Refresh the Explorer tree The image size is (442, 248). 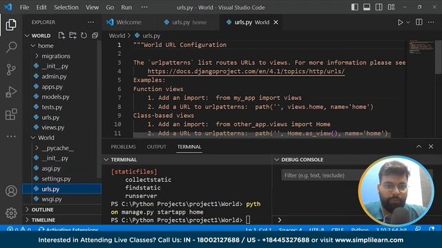[x=84, y=35]
